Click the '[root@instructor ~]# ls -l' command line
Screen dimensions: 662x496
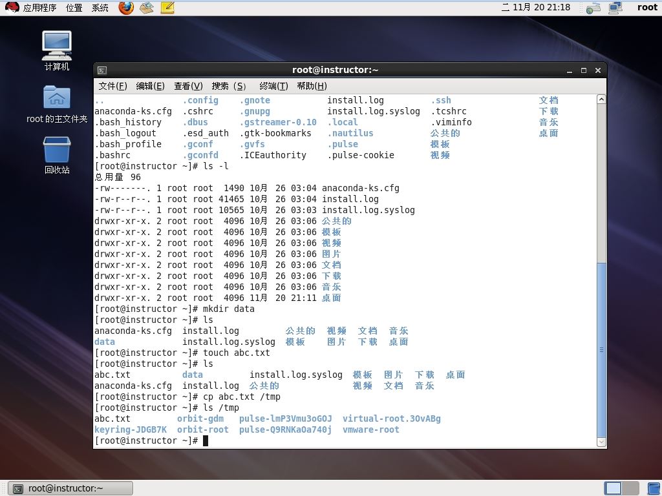[162, 166]
